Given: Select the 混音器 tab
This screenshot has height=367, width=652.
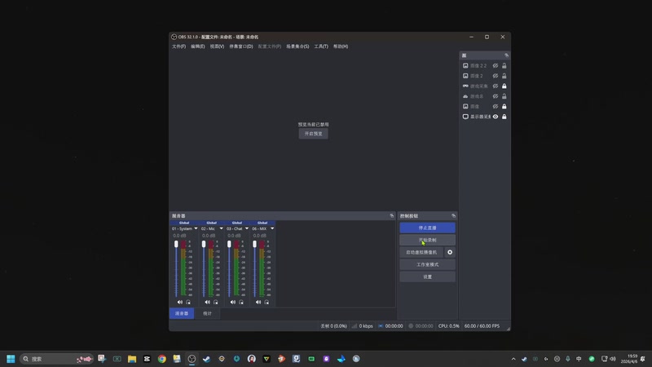Looking at the screenshot, I should 182,313.
